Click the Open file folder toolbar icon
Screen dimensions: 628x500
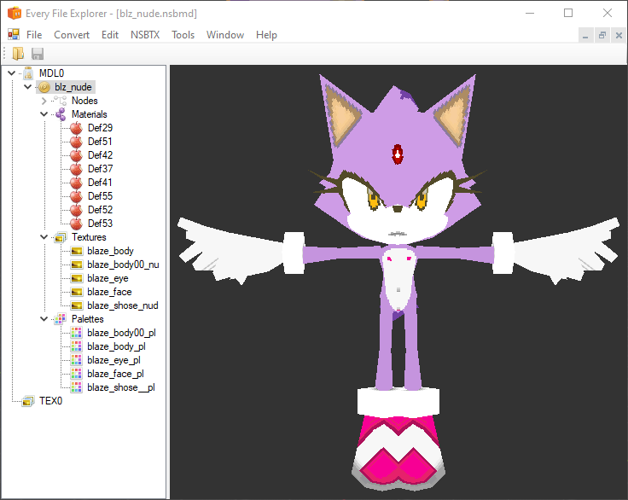point(18,54)
